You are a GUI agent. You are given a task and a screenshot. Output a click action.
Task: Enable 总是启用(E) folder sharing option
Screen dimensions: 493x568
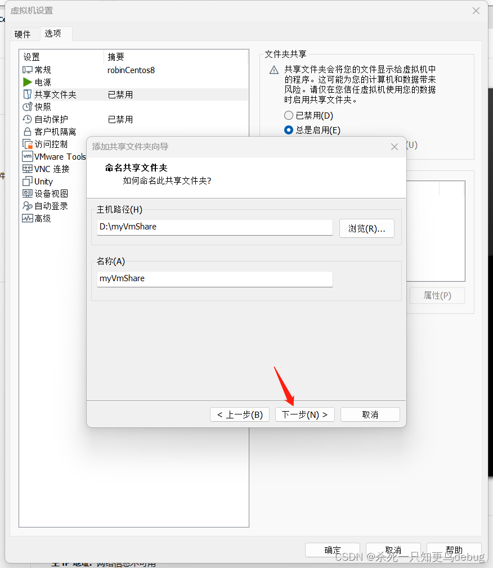[x=288, y=129]
